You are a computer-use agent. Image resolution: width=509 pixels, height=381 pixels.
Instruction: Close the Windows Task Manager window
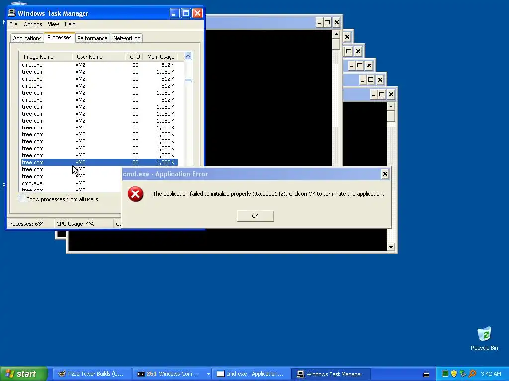(197, 13)
